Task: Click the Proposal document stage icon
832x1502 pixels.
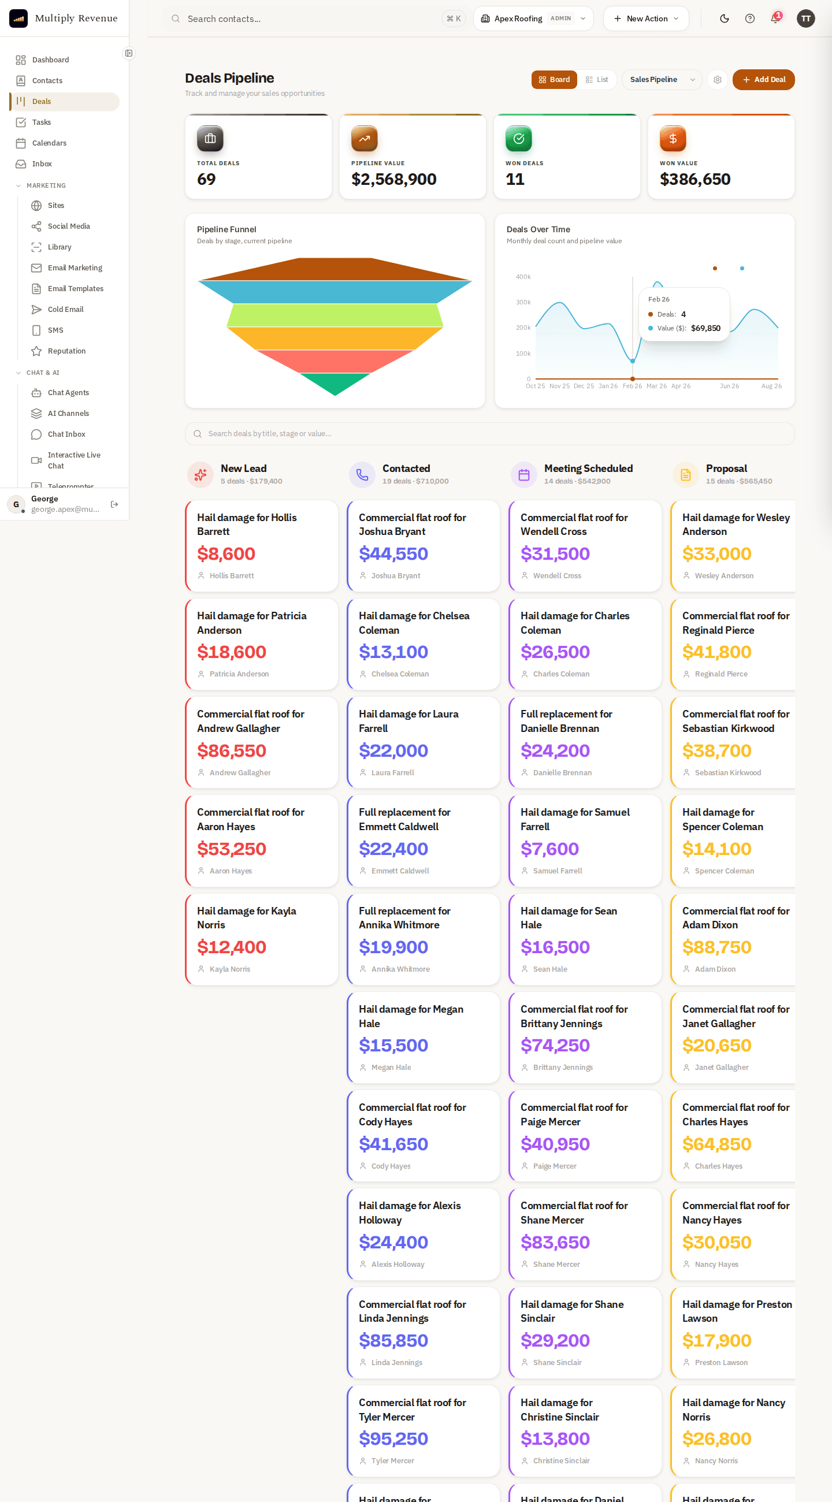Action: click(686, 475)
